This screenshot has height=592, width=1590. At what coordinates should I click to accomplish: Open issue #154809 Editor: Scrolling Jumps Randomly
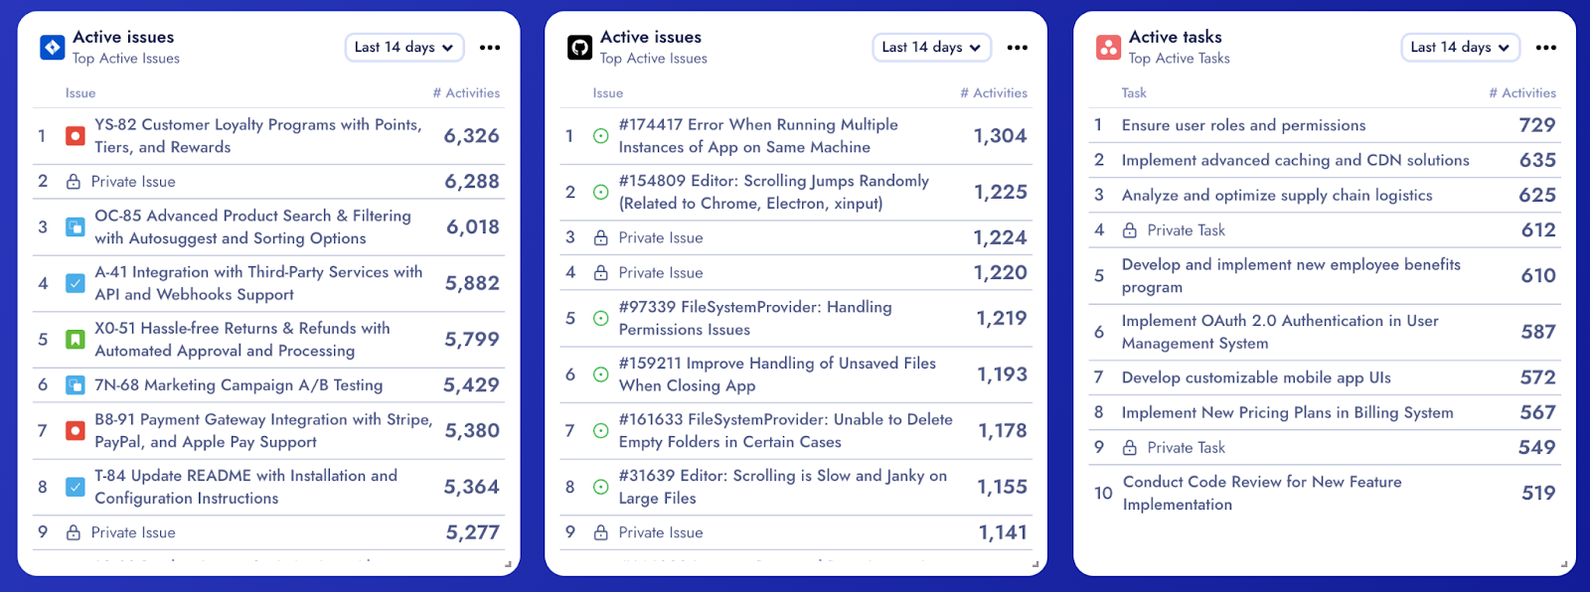(774, 192)
